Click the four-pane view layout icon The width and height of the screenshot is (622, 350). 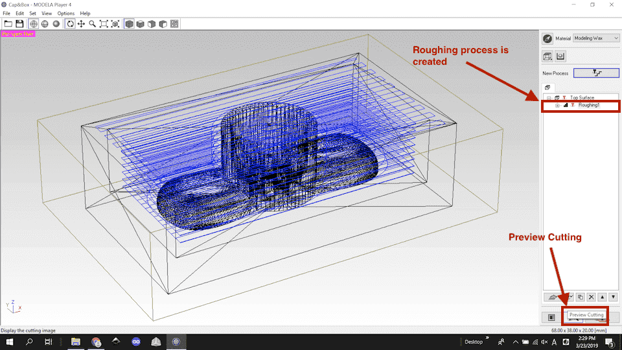coord(174,24)
